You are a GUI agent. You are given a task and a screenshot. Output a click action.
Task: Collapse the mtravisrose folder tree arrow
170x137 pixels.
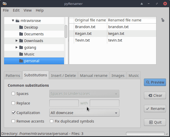13,21
